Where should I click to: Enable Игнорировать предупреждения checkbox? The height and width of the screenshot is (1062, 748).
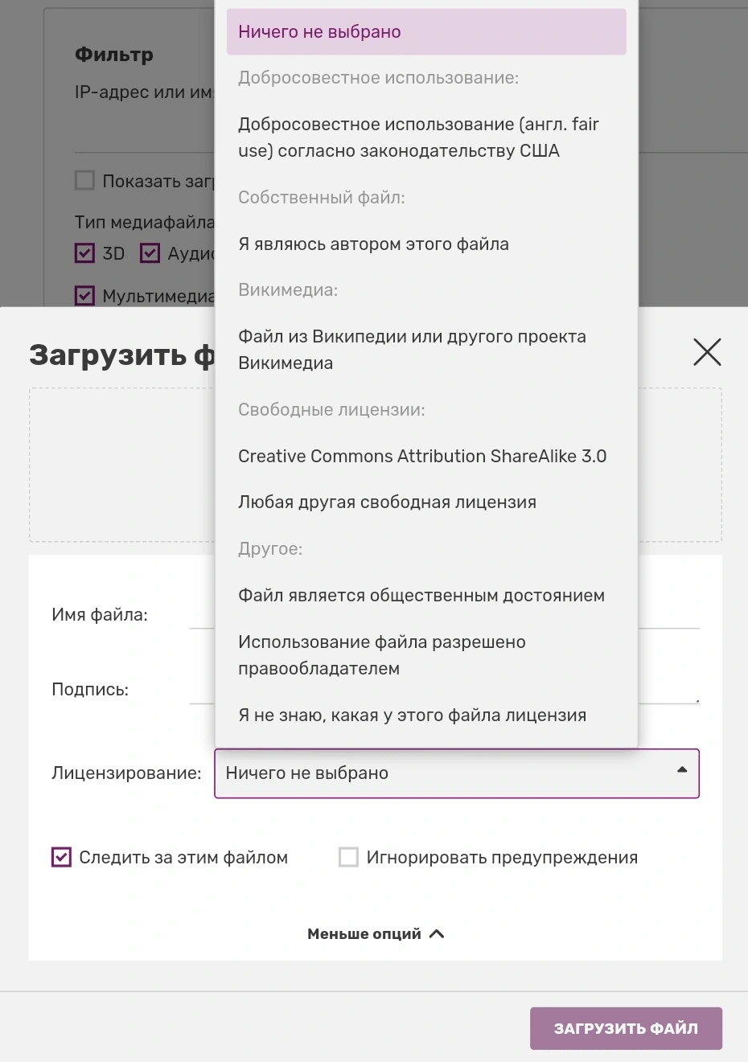pos(348,857)
